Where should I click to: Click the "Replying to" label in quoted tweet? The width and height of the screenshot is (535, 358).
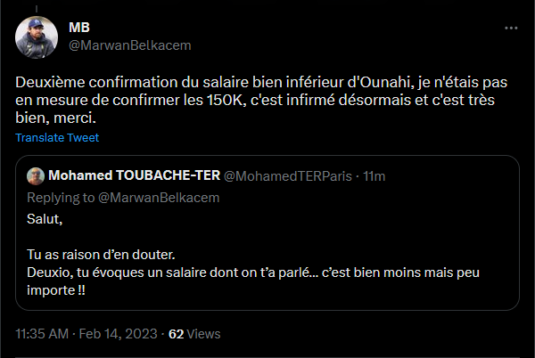(59, 197)
